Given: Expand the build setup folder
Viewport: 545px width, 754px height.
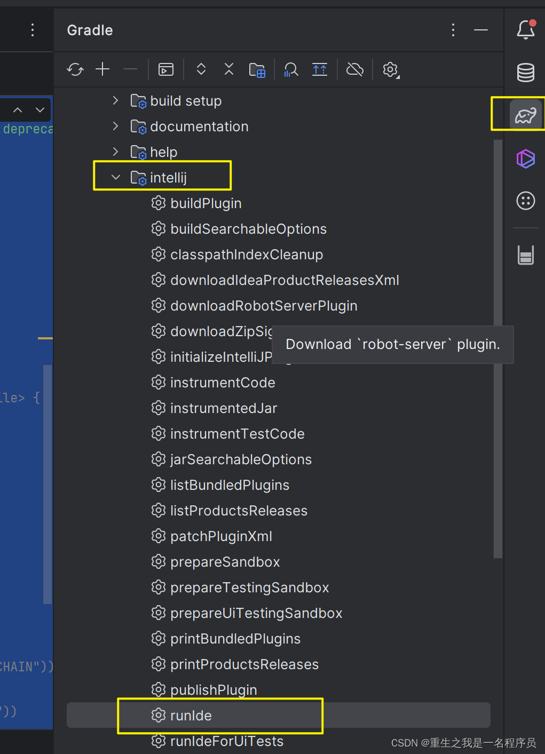Looking at the screenshot, I should [x=115, y=101].
